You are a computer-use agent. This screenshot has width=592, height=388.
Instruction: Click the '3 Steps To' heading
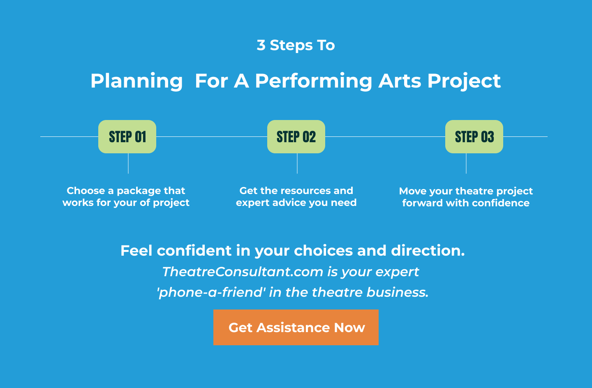296,45
